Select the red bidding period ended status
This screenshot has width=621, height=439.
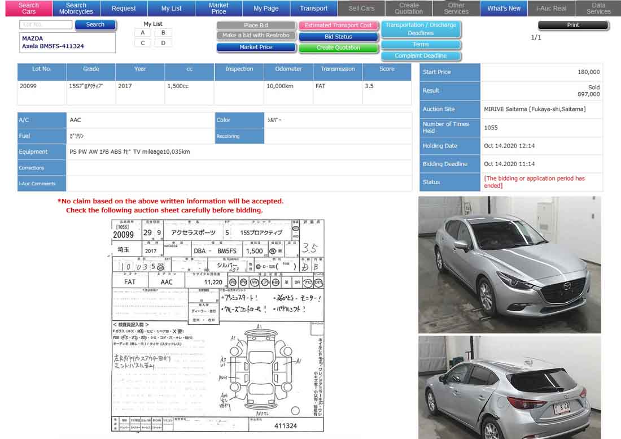(534, 182)
